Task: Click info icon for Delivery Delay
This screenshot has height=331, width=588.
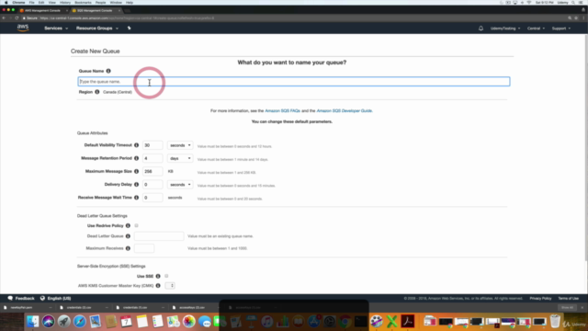Action: (137, 185)
